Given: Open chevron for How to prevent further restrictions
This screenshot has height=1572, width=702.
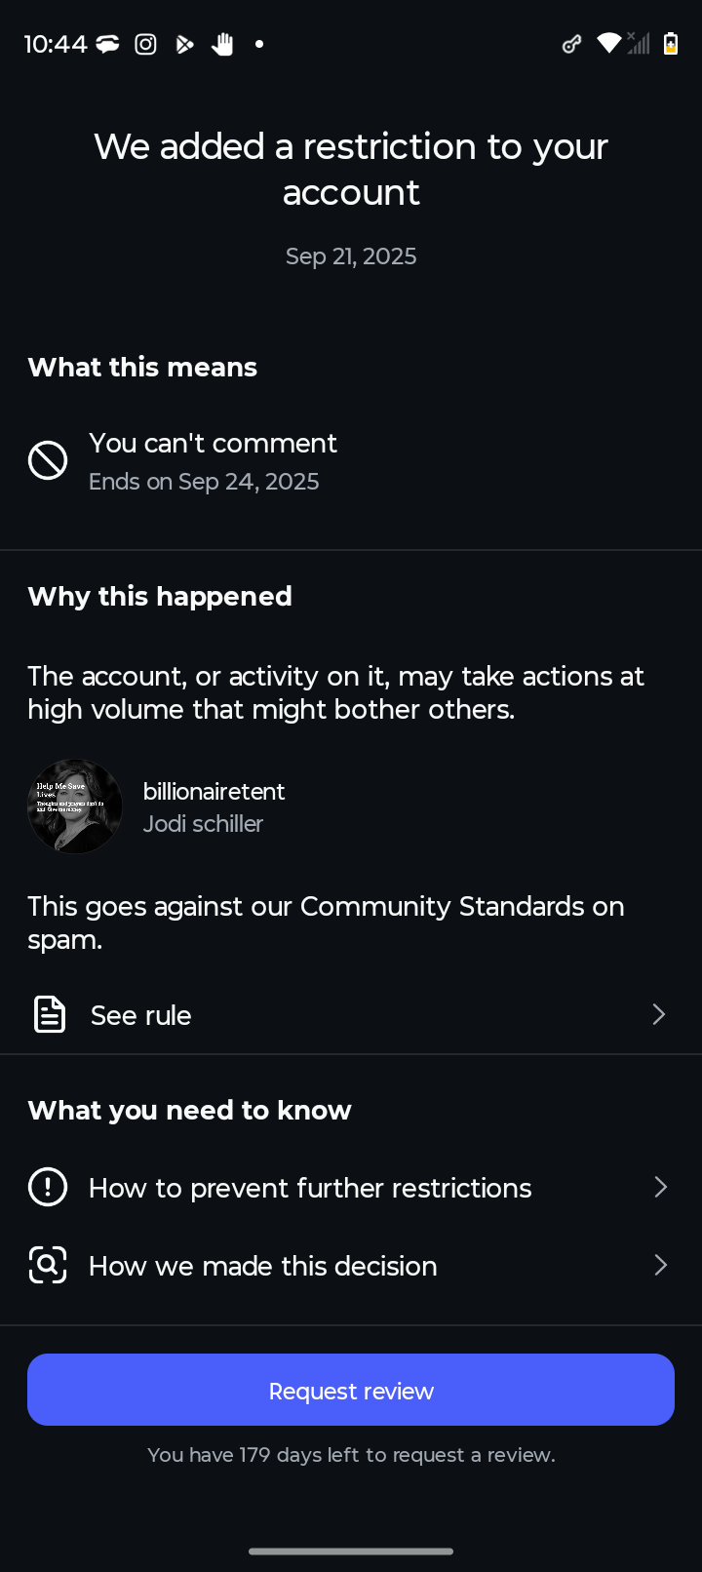Looking at the screenshot, I should 660,1187.
